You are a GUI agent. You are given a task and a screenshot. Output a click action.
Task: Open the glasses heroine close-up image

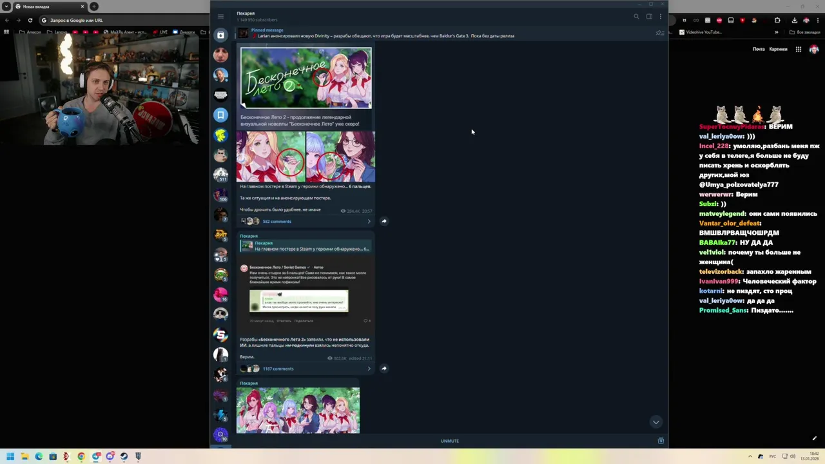(x=340, y=157)
